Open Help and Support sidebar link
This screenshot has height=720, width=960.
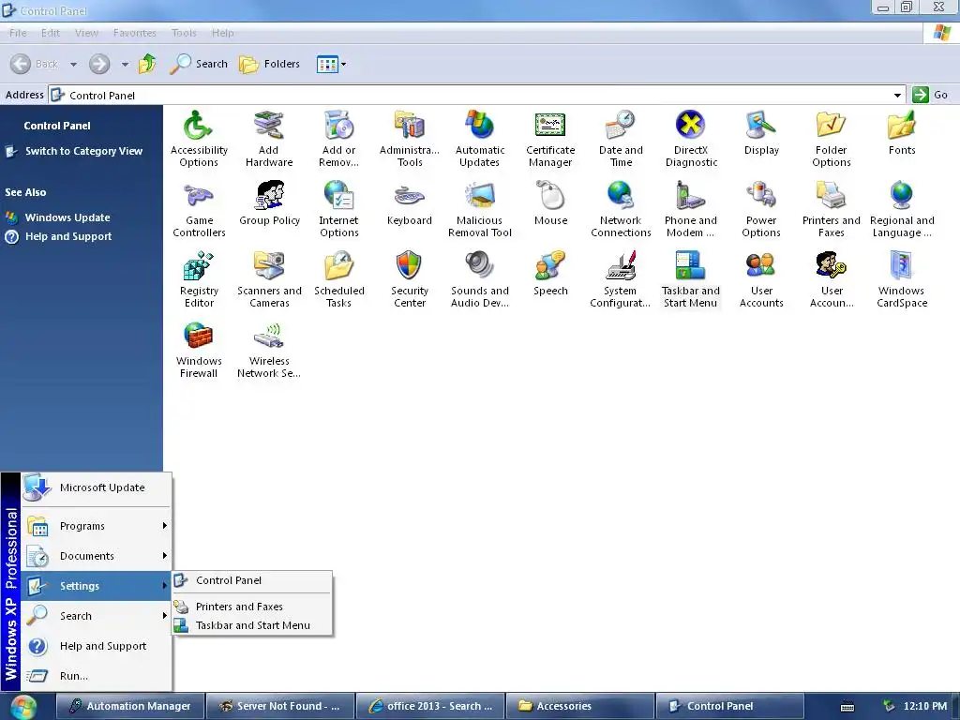[68, 236]
